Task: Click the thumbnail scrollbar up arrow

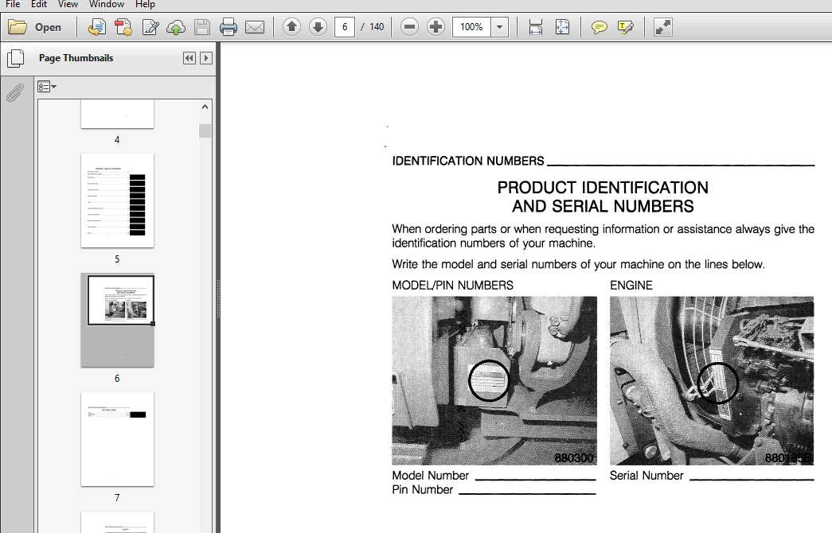Action: click(205, 107)
